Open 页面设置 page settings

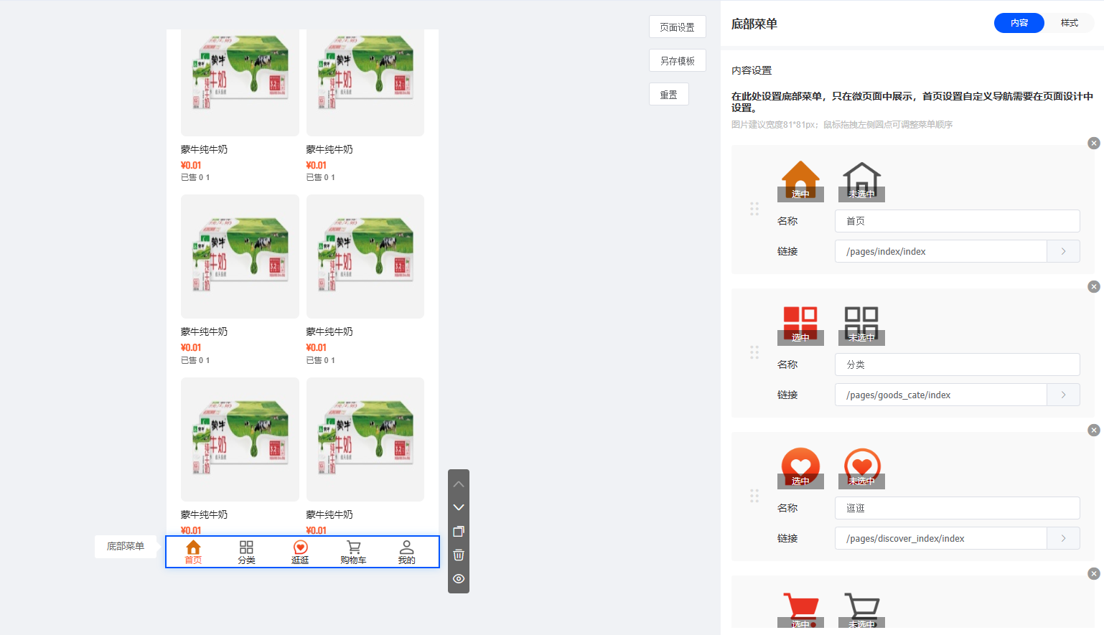(x=678, y=27)
